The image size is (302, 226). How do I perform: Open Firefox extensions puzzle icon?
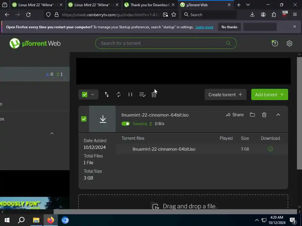274,15
